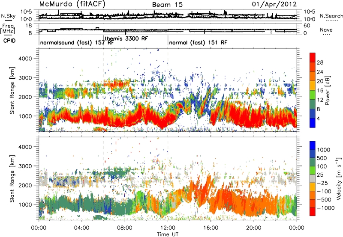Click the '4000' range tick of power panel
The image size is (343, 237).
(x=25, y=59)
